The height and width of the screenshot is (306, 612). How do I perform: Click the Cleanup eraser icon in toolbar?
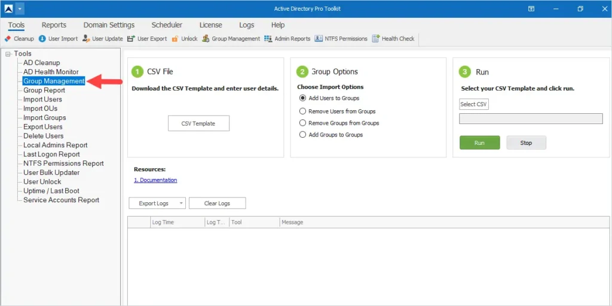click(x=7, y=39)
